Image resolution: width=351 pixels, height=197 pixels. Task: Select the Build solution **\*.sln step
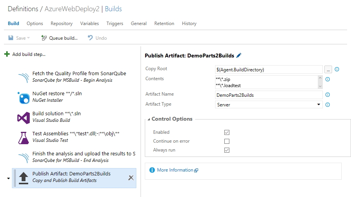coord(56,113)
